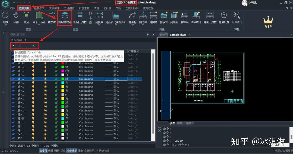Activate the 平移 pan hand tool
The image size is (293, 154).
click(x=16, y=15)
